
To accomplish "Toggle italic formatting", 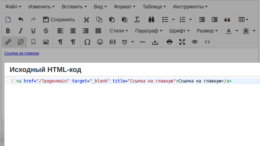I will pos(21,31).
